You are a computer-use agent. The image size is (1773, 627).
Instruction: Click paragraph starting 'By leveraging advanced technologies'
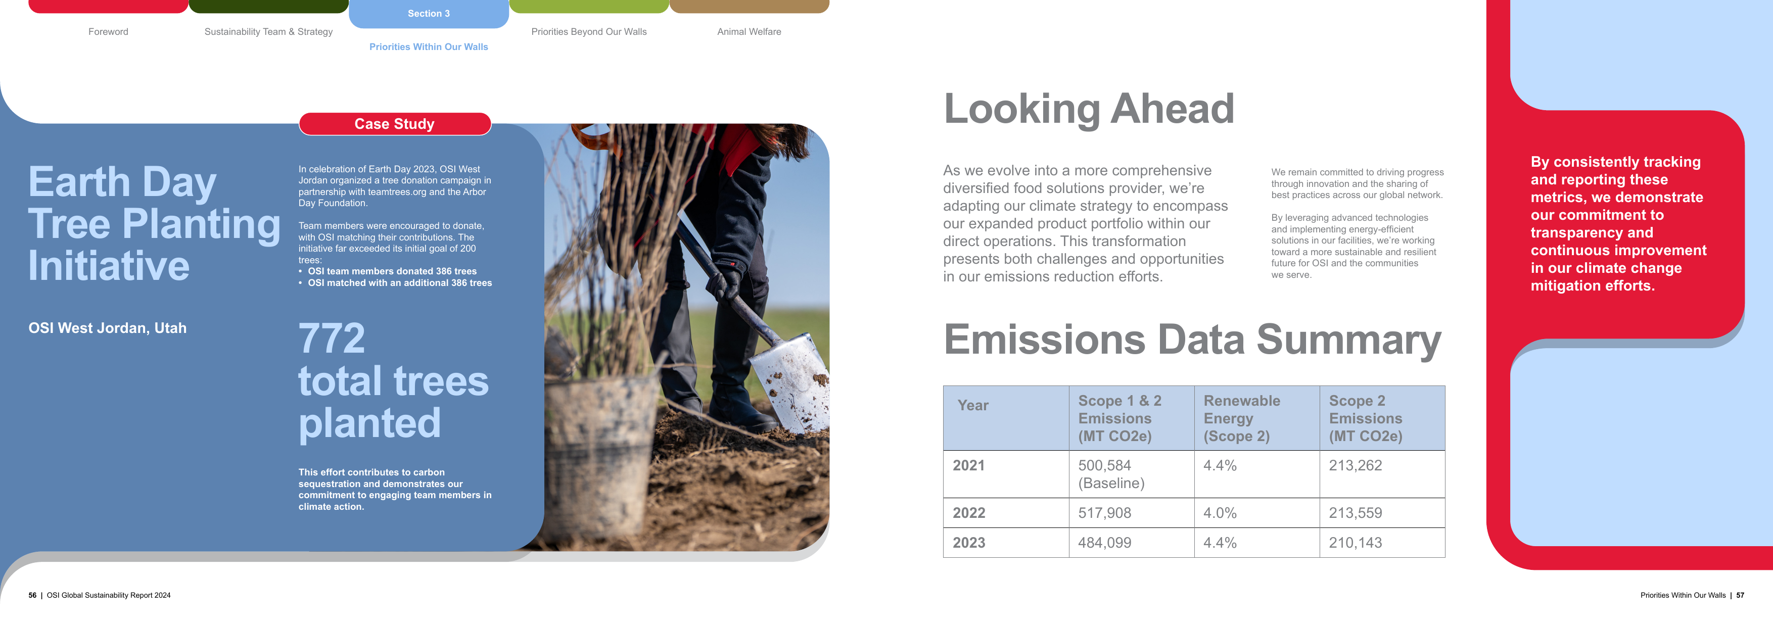[x=1353, y=247]
